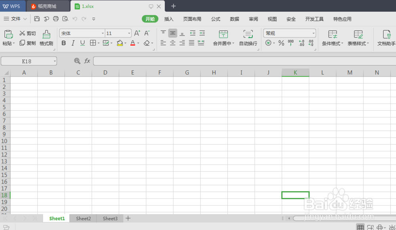Open the 常规 number format dropdown
This screenshot has width=396, height=230.
289,33
